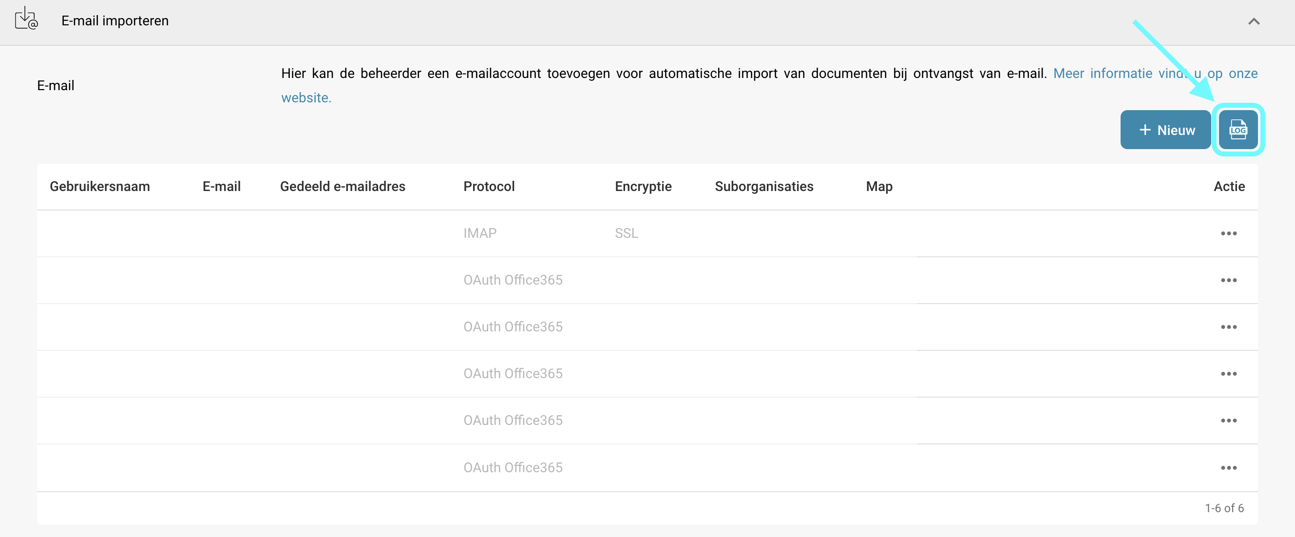Click the Map column header
This screenshot has width=1295, height=537.
click(879, 187)
